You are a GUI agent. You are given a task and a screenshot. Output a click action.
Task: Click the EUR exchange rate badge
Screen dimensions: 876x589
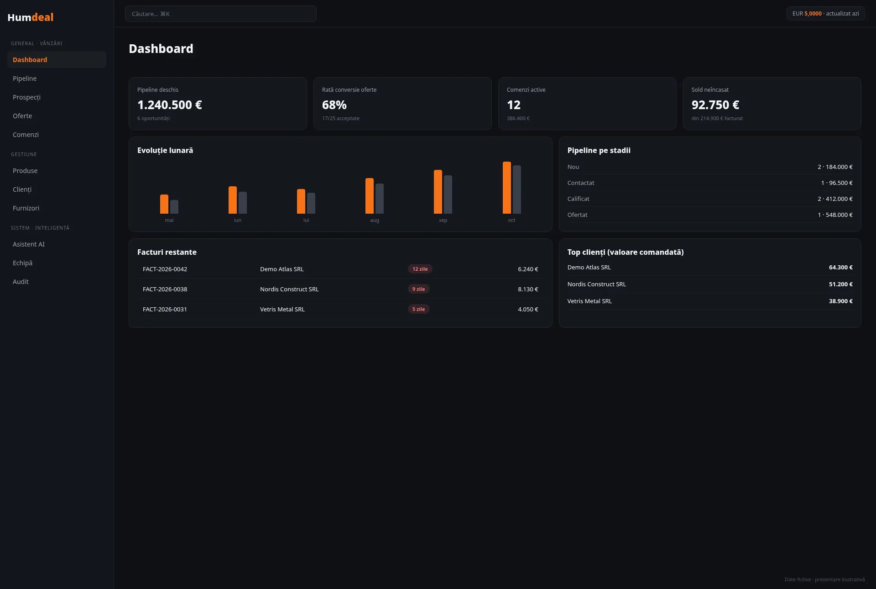click(825, 14)
